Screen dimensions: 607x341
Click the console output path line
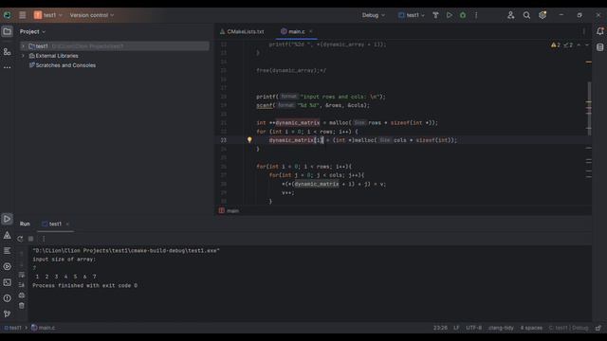click(x=126, y=250)
